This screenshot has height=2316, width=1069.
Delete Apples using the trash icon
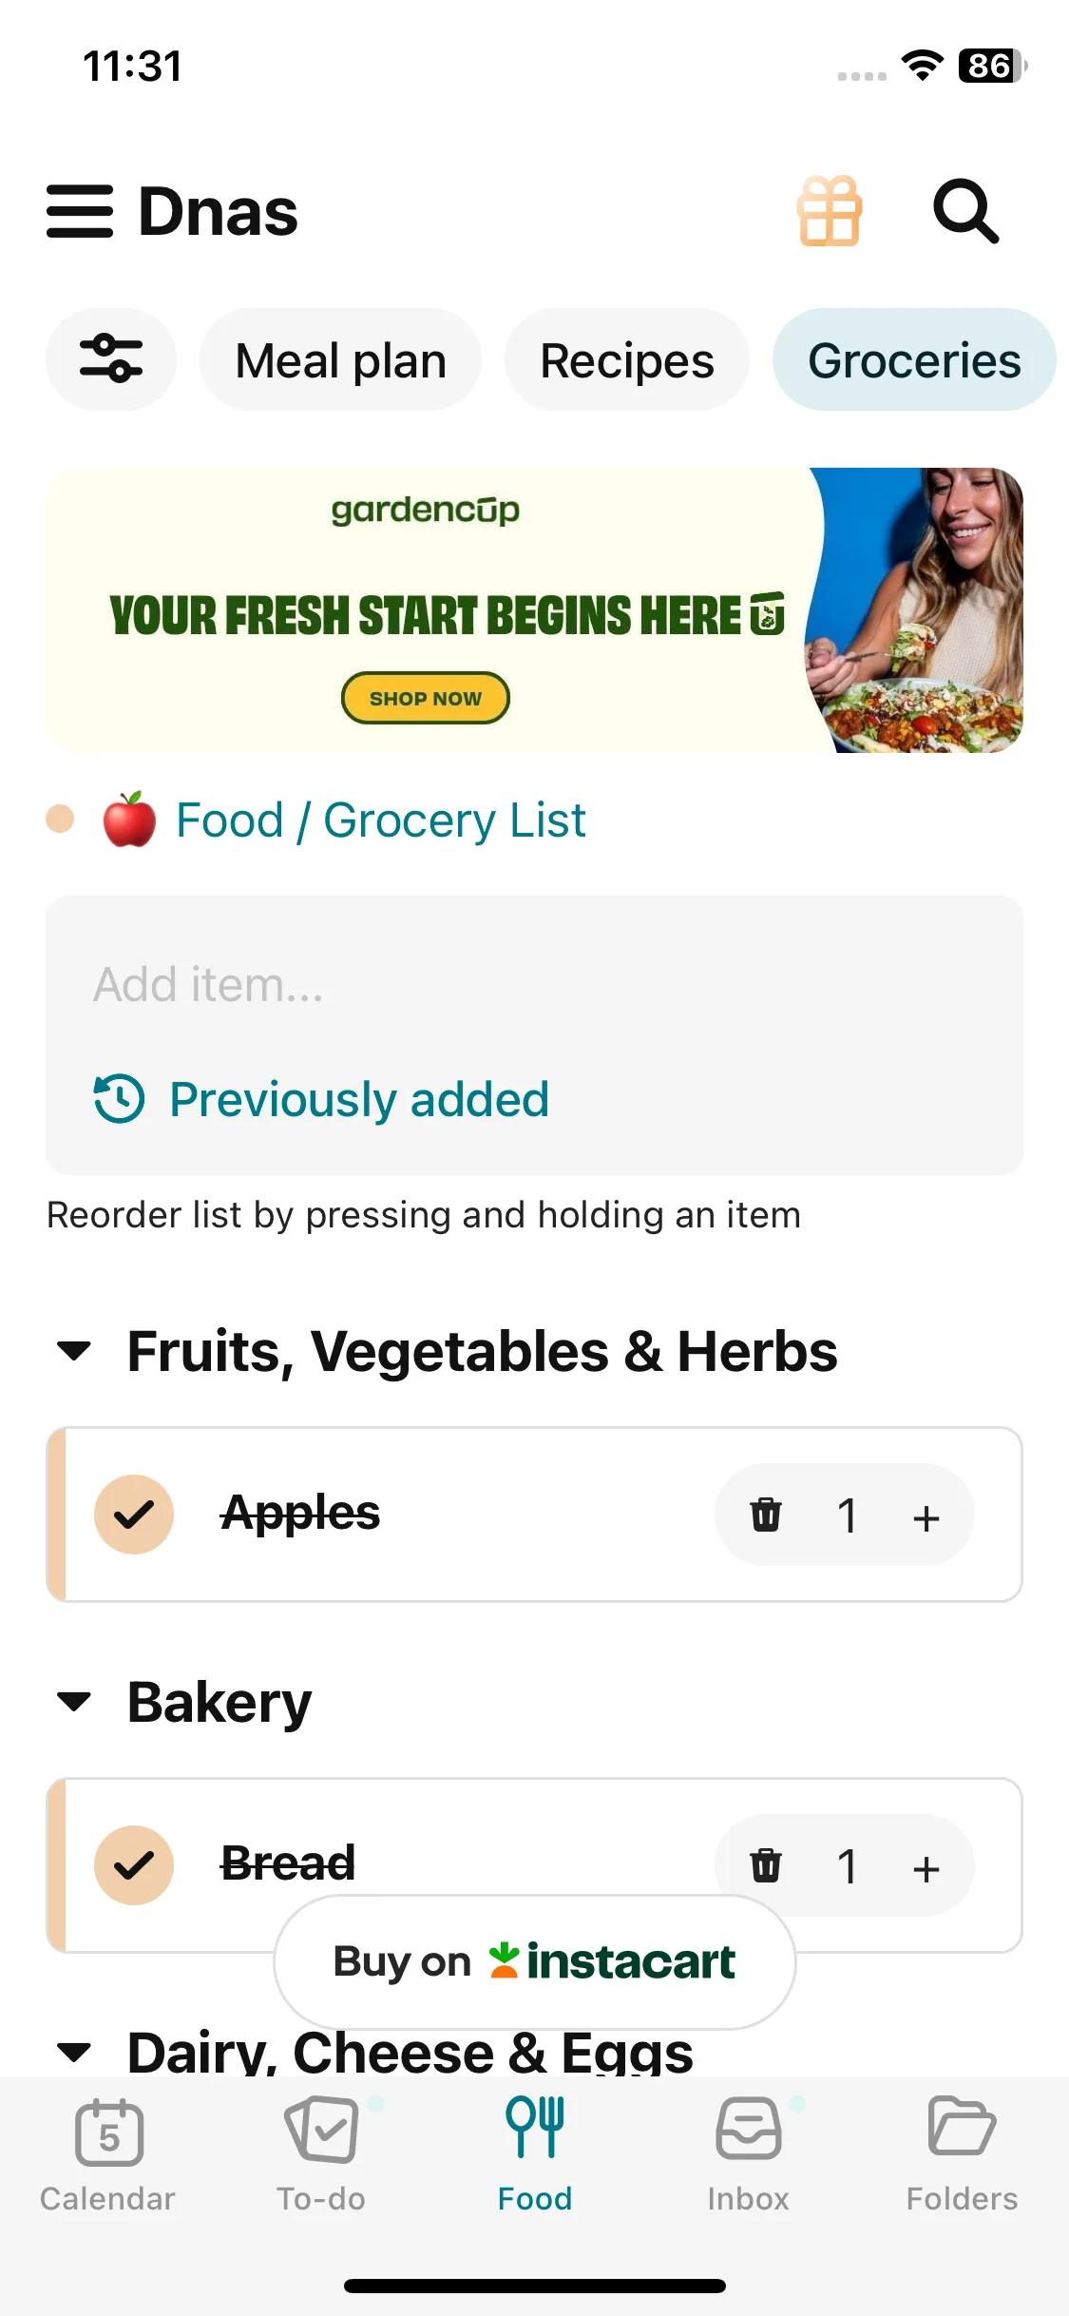(766, 1515)
